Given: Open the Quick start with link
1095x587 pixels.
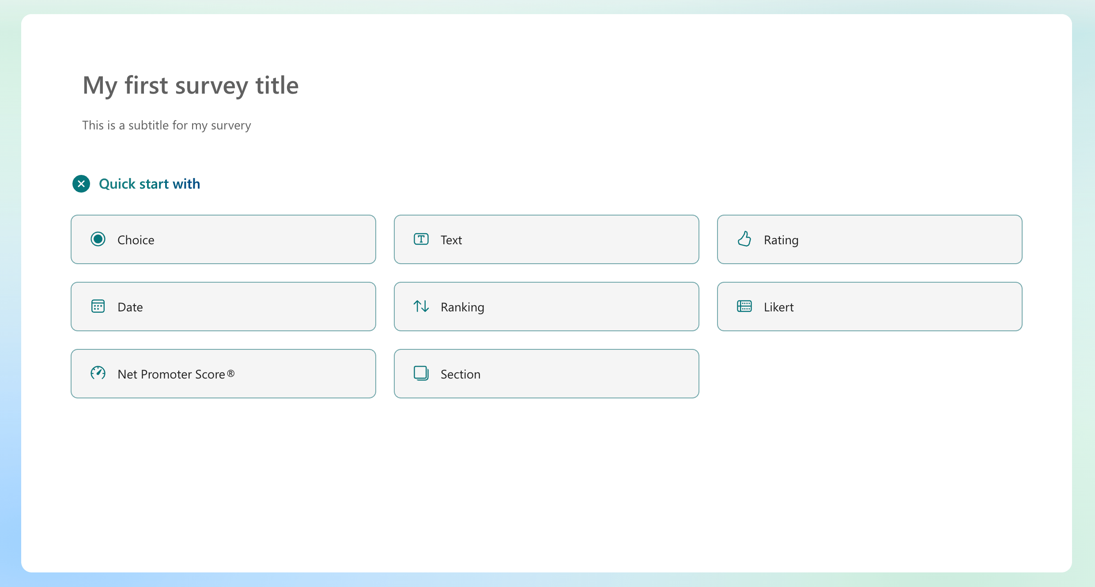Looking at the screenshot, I should coord(149,184).
